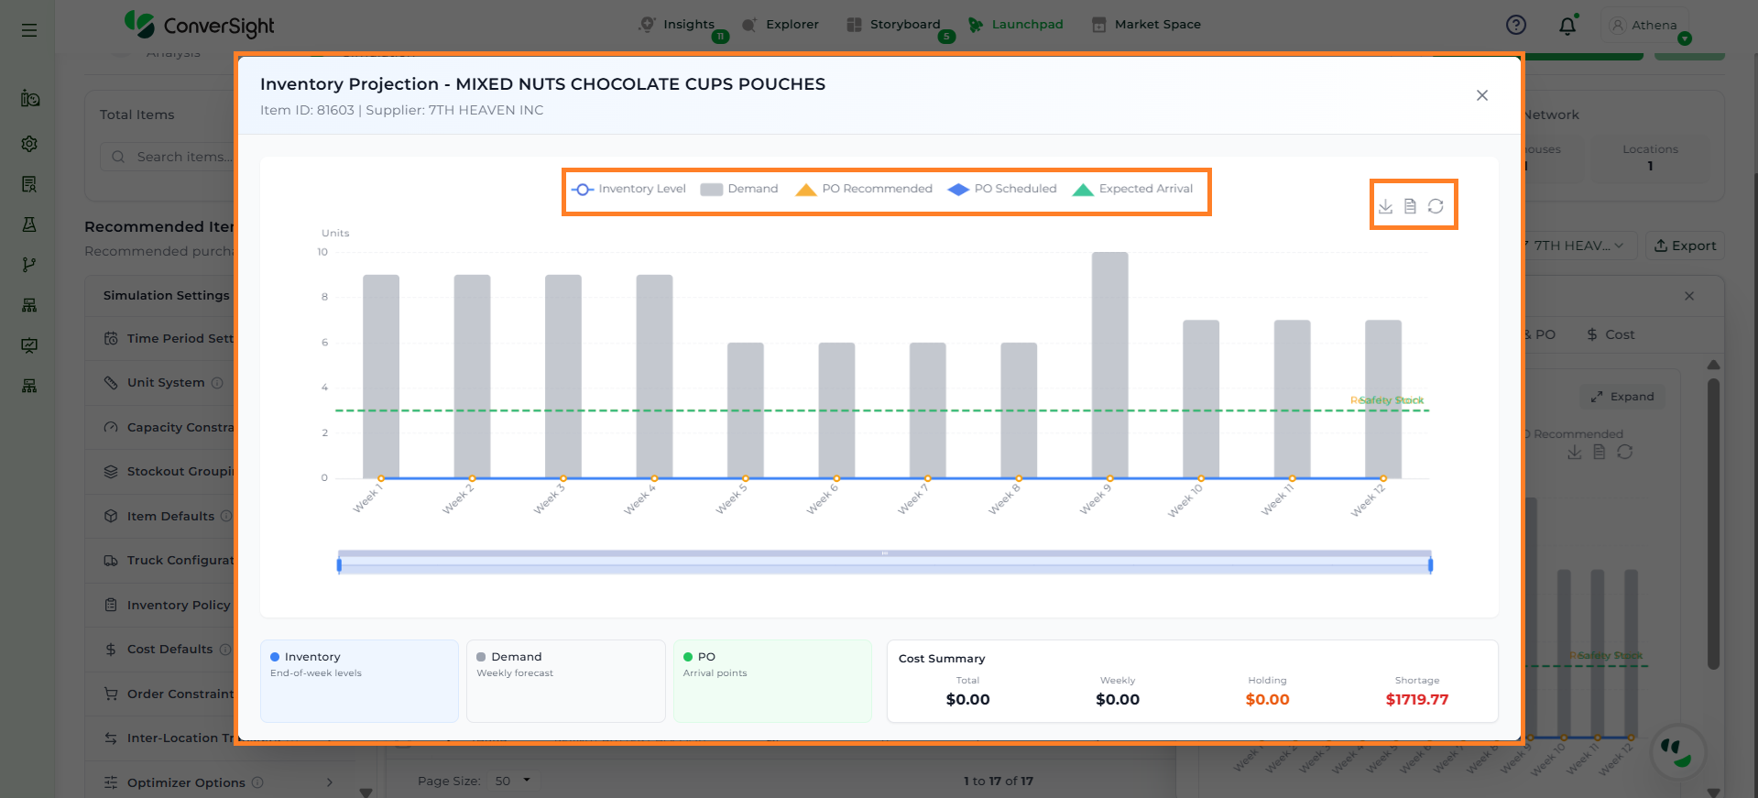The height and width of the screenshot is (798, 1758).
Task: Toggle the Inventory Level legend series
Action: [629, 189]
